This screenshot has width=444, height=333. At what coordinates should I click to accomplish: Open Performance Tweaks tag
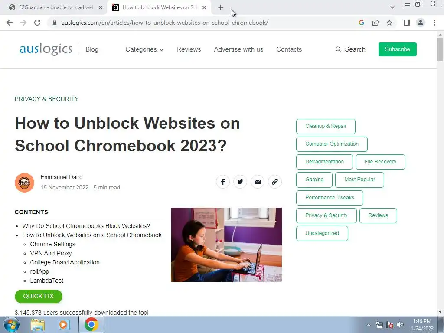coord(330,198)
